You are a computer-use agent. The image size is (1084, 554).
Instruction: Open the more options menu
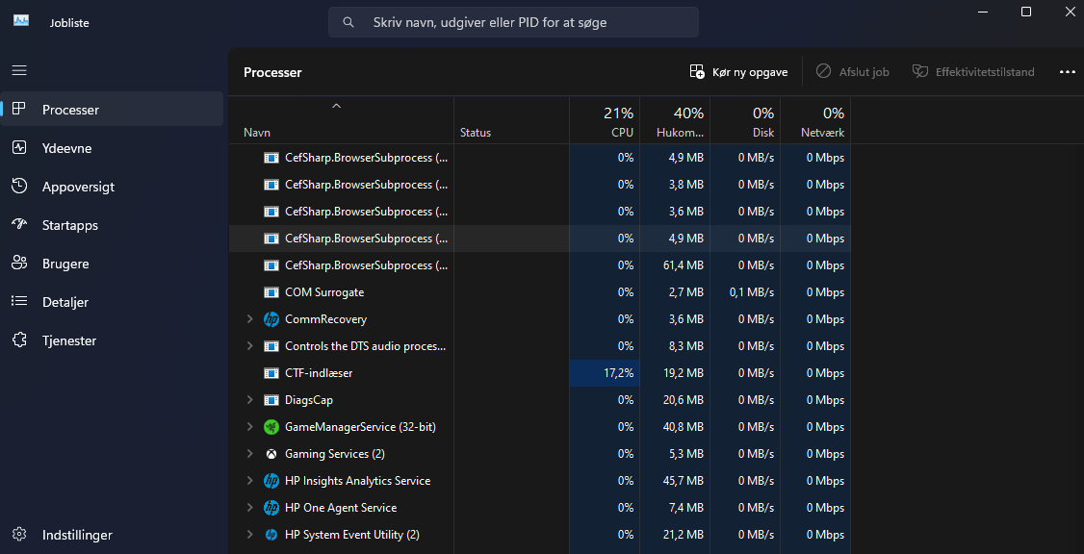(1067, 71)
